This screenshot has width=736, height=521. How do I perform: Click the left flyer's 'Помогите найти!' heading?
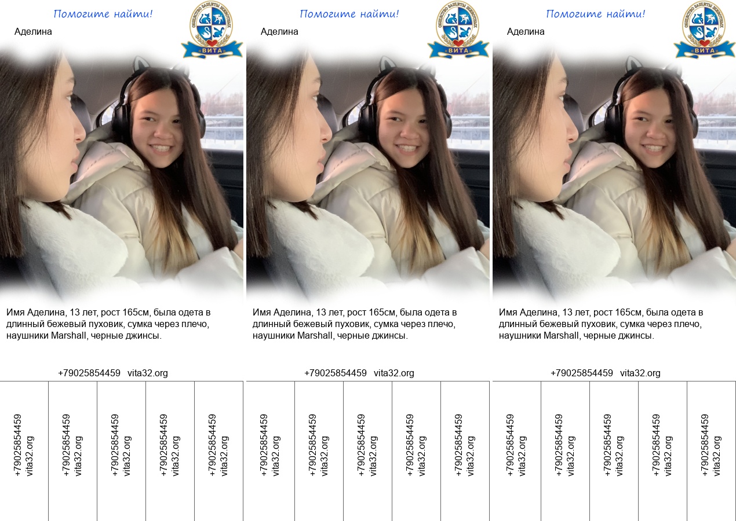coord(103,14)
